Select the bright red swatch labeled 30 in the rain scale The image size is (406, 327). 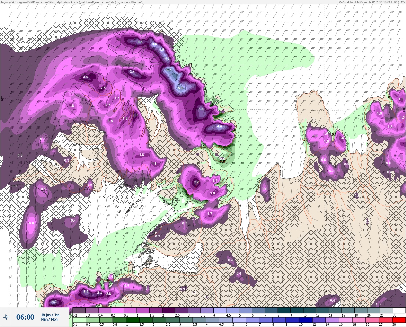coord(399,320)
